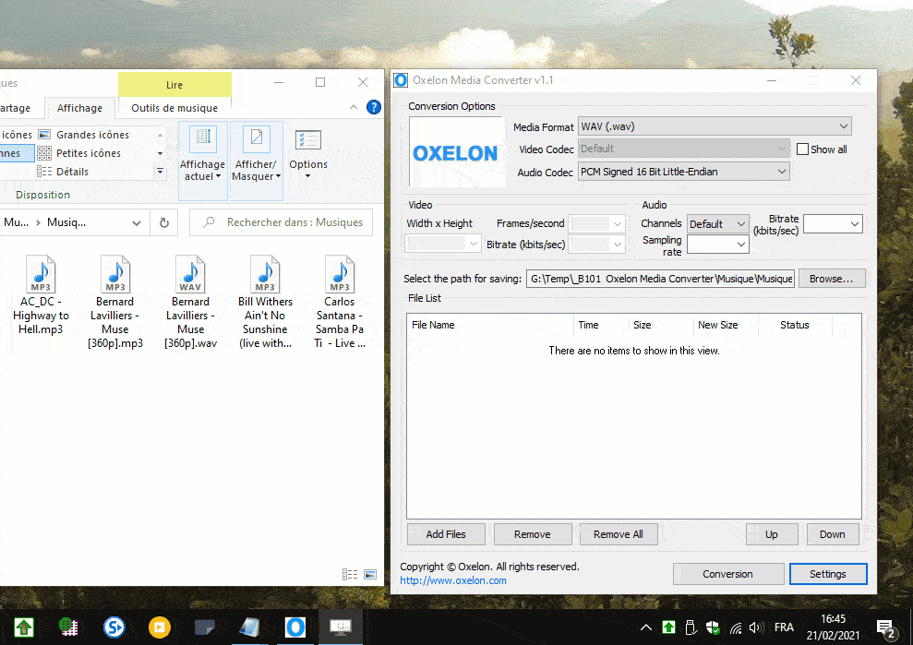
Task: Show hidden system tray icons
Action: pos(645,627)
